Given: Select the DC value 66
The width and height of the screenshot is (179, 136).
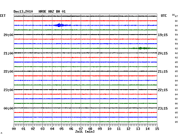Looking at the screenshot, I should click(176, 104).
